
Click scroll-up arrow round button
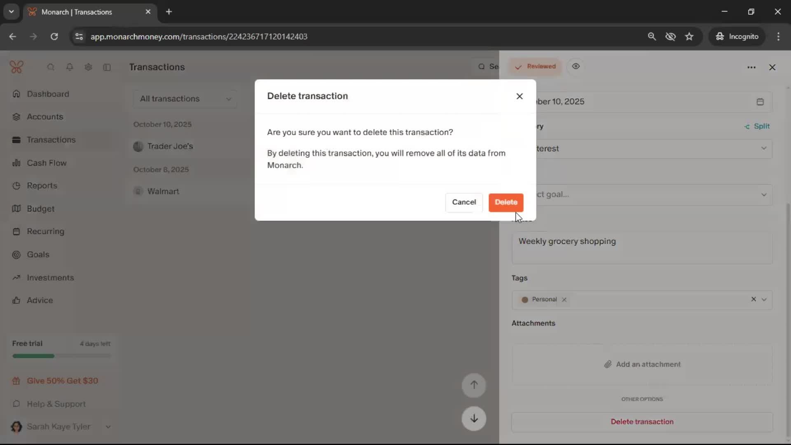[474, 385]
